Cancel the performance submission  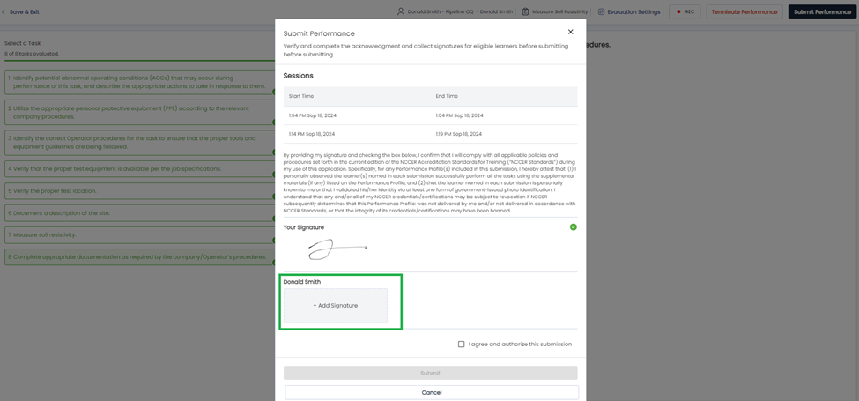pos(431,392)
